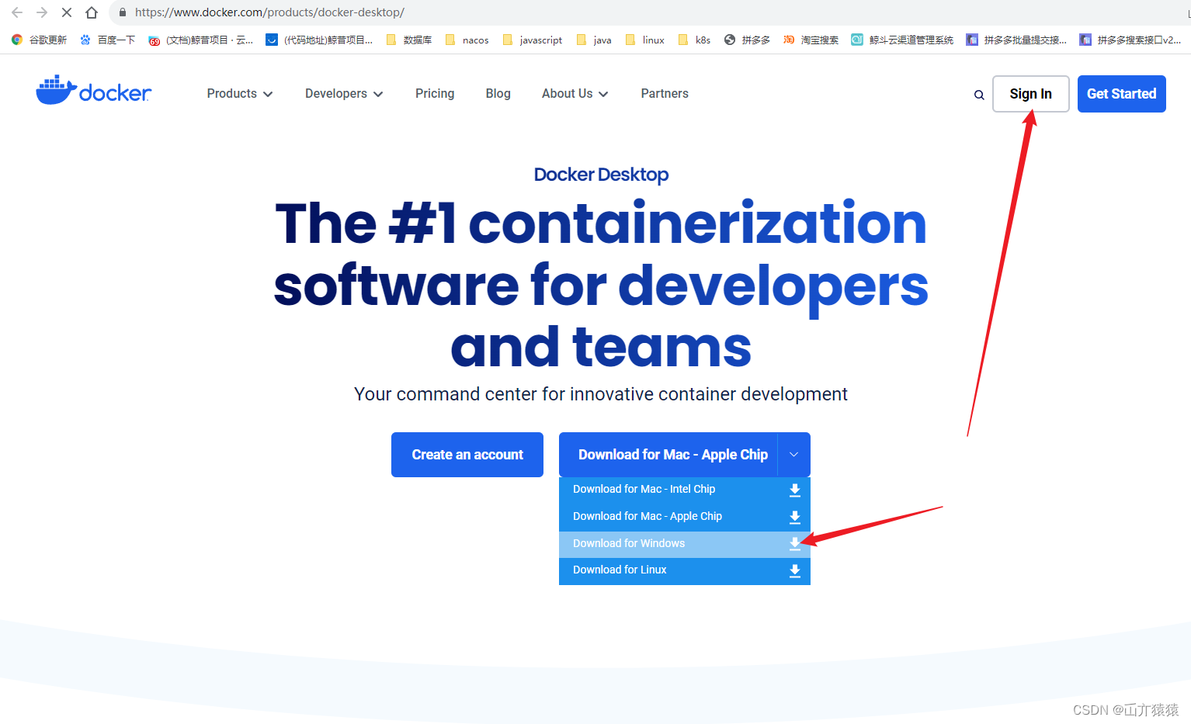
Task: Open the 数据库 bookmark folder
Action: tap(409, 40)
